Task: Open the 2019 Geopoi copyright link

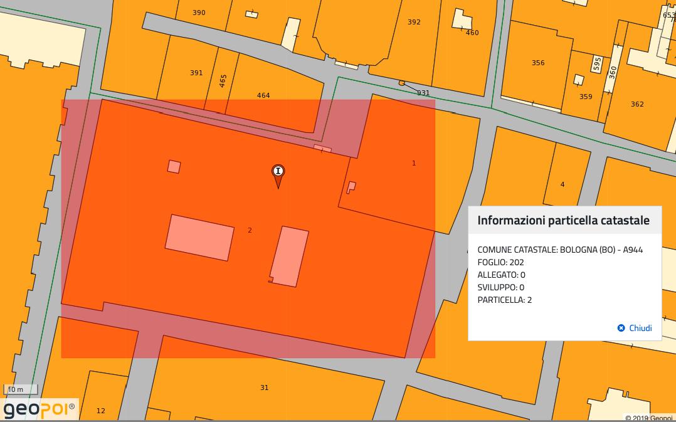Action: (x=648, y=418)
